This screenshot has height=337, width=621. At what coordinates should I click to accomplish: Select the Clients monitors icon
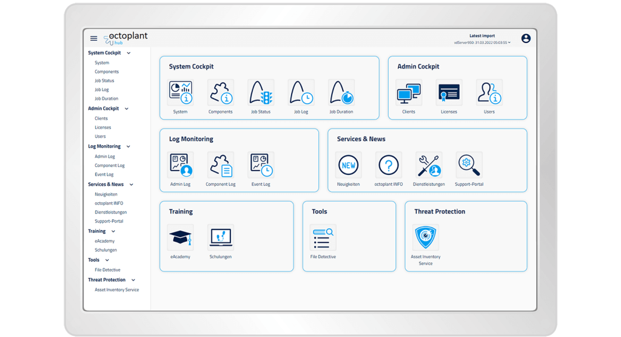pyautogui.click(x=409, y=93)
